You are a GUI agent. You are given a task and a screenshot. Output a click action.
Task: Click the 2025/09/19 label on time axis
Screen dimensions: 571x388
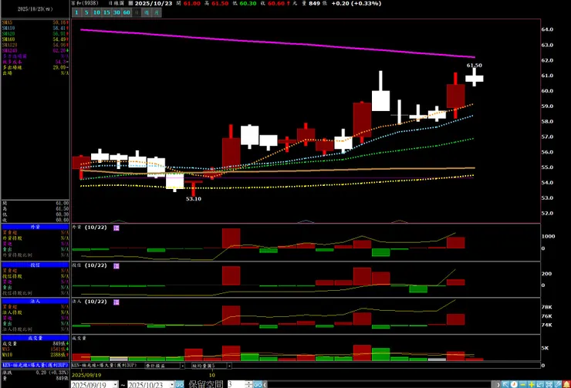tap(86, 375)
